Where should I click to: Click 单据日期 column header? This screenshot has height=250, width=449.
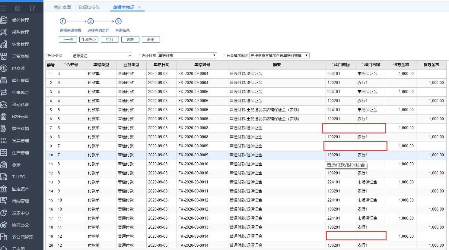pyautogui.click(x=161, y=65)
